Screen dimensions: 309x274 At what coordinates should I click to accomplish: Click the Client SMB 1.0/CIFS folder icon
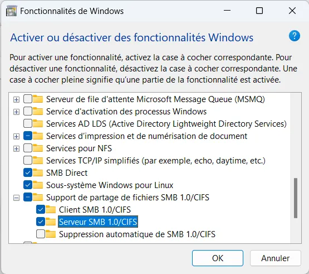pyautogui.click(x=51, y=209)
